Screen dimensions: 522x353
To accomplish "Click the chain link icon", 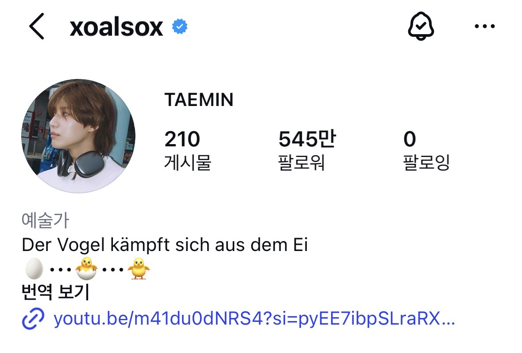I will [33, 319].
